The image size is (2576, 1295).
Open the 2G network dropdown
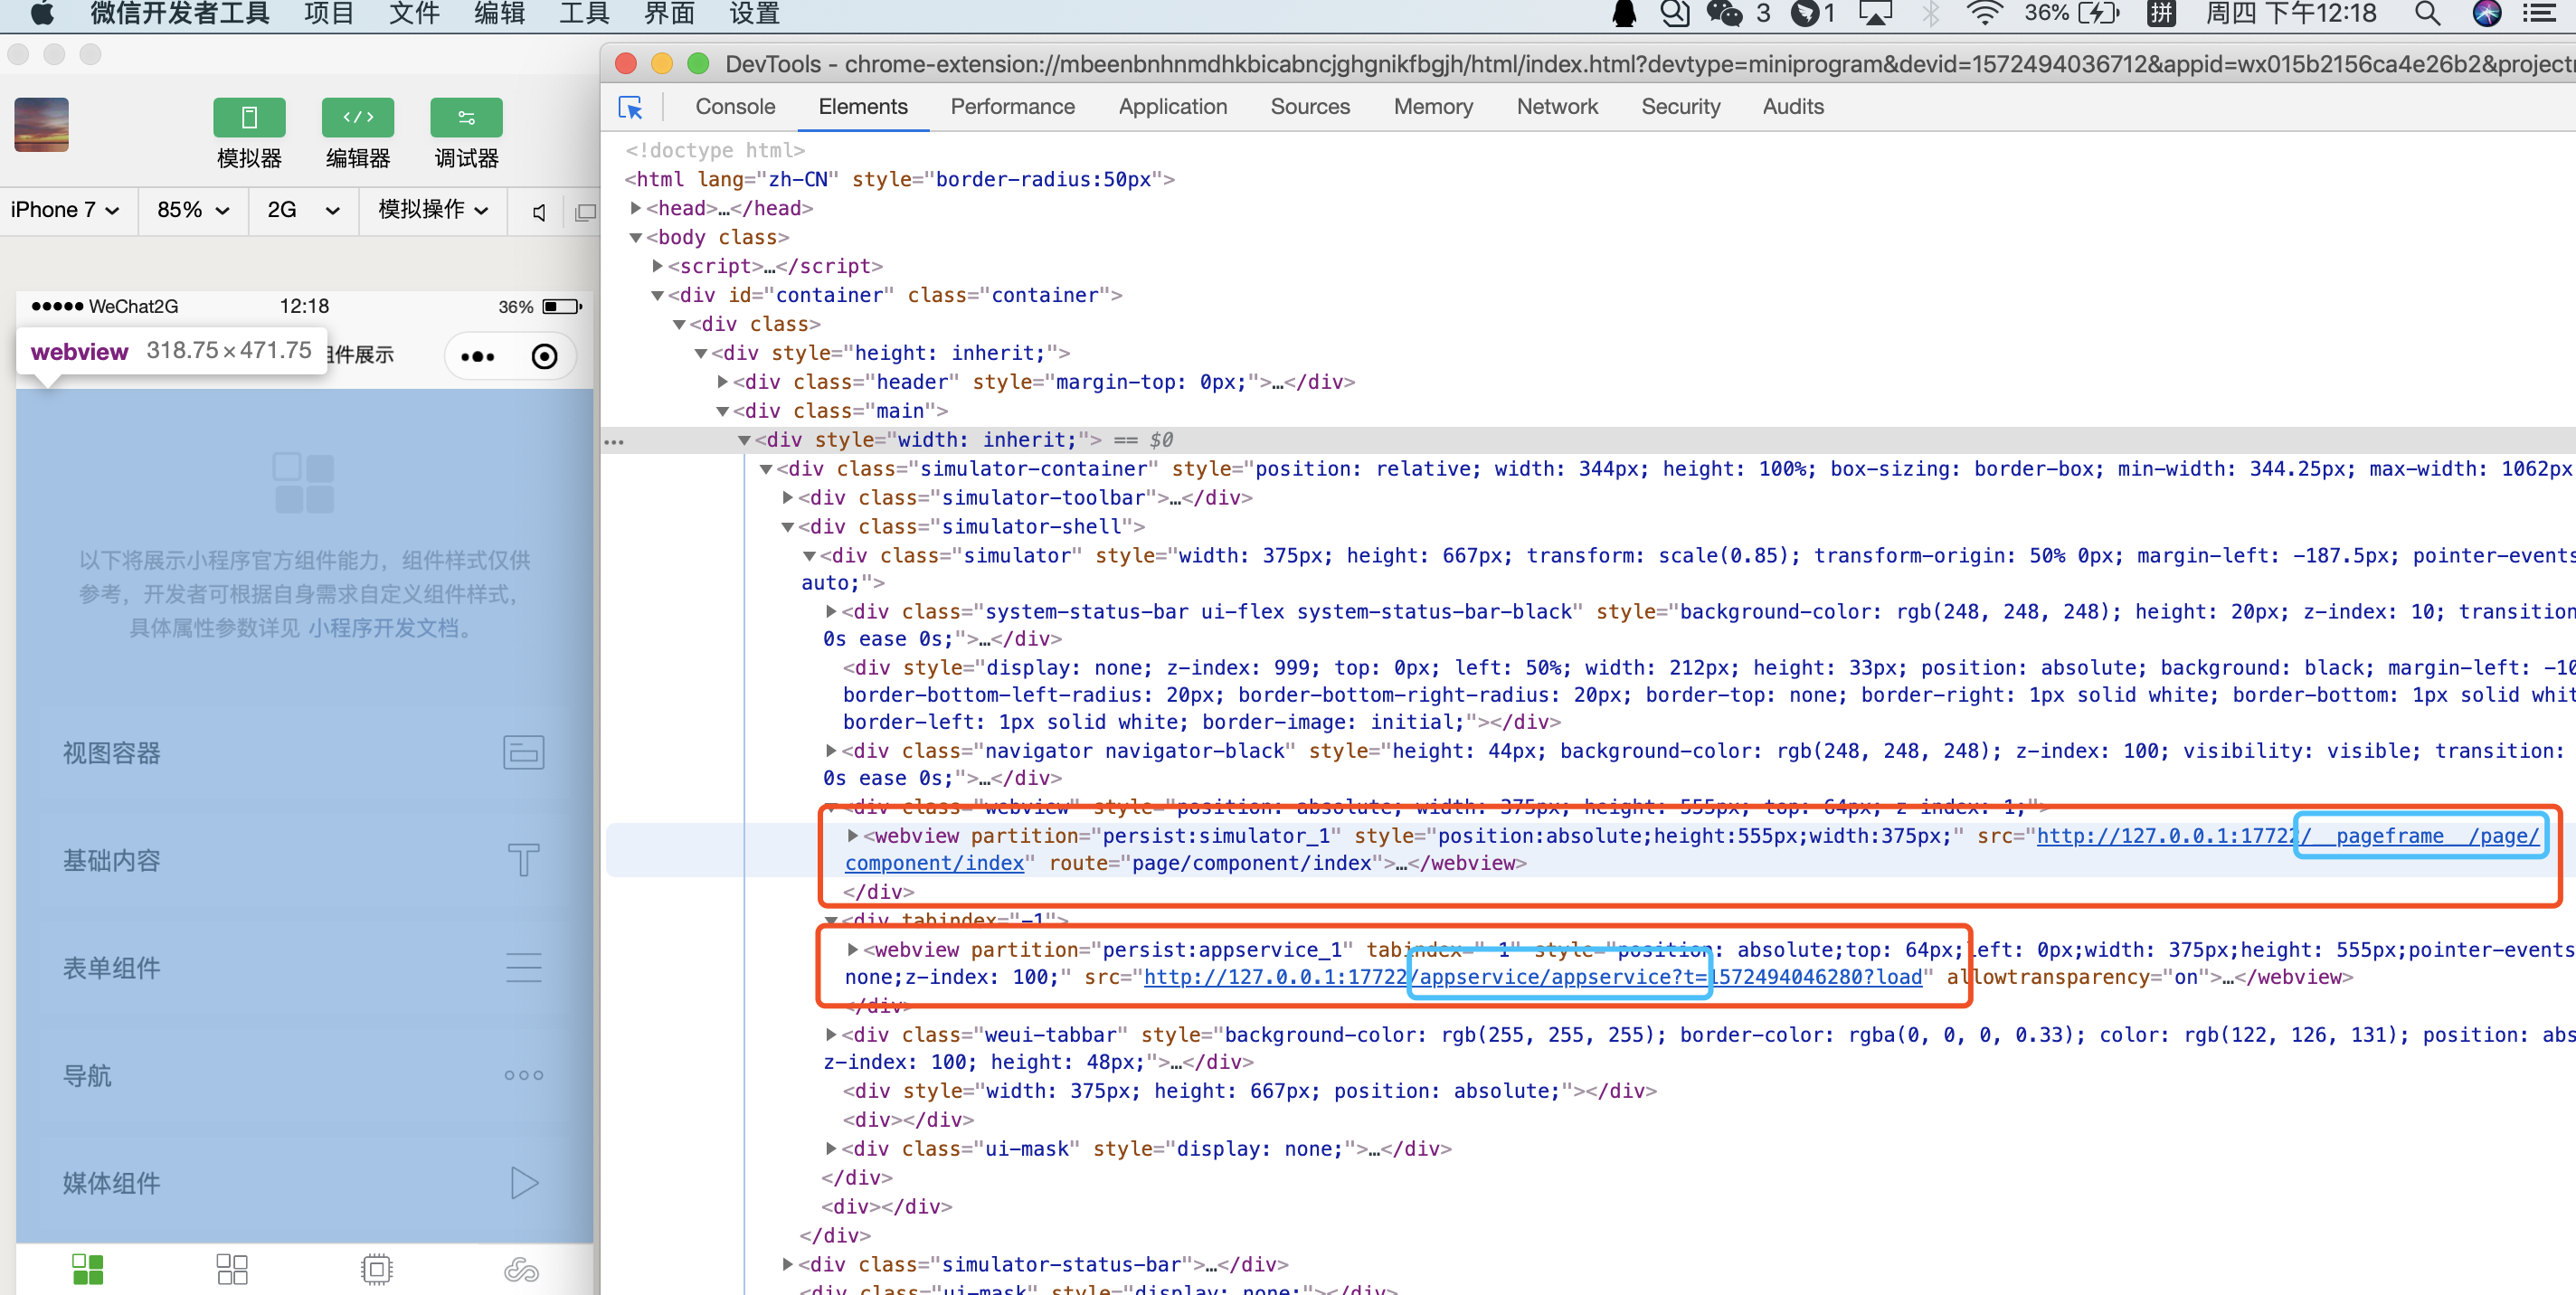coord(303,210)
